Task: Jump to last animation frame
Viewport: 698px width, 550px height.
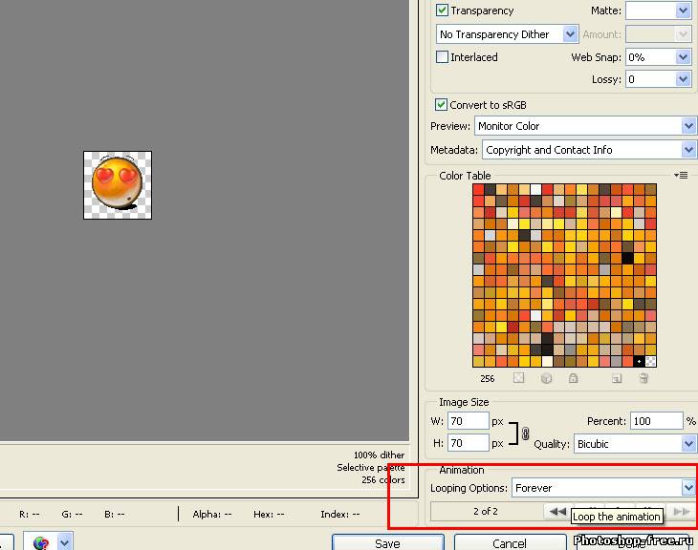Action: pos(682,512)
